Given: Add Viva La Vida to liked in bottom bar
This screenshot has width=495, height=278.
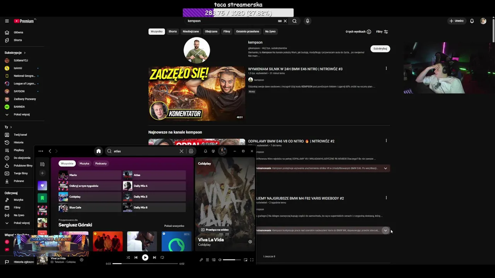Looking at the screenshot, I should point(82,260).
